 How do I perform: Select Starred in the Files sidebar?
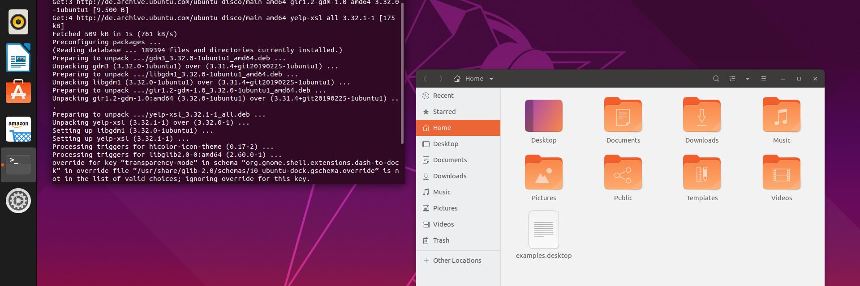point(458,112)
